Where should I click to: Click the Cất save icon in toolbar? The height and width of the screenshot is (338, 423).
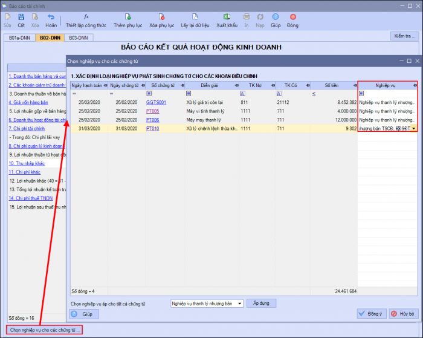[21, 17]
